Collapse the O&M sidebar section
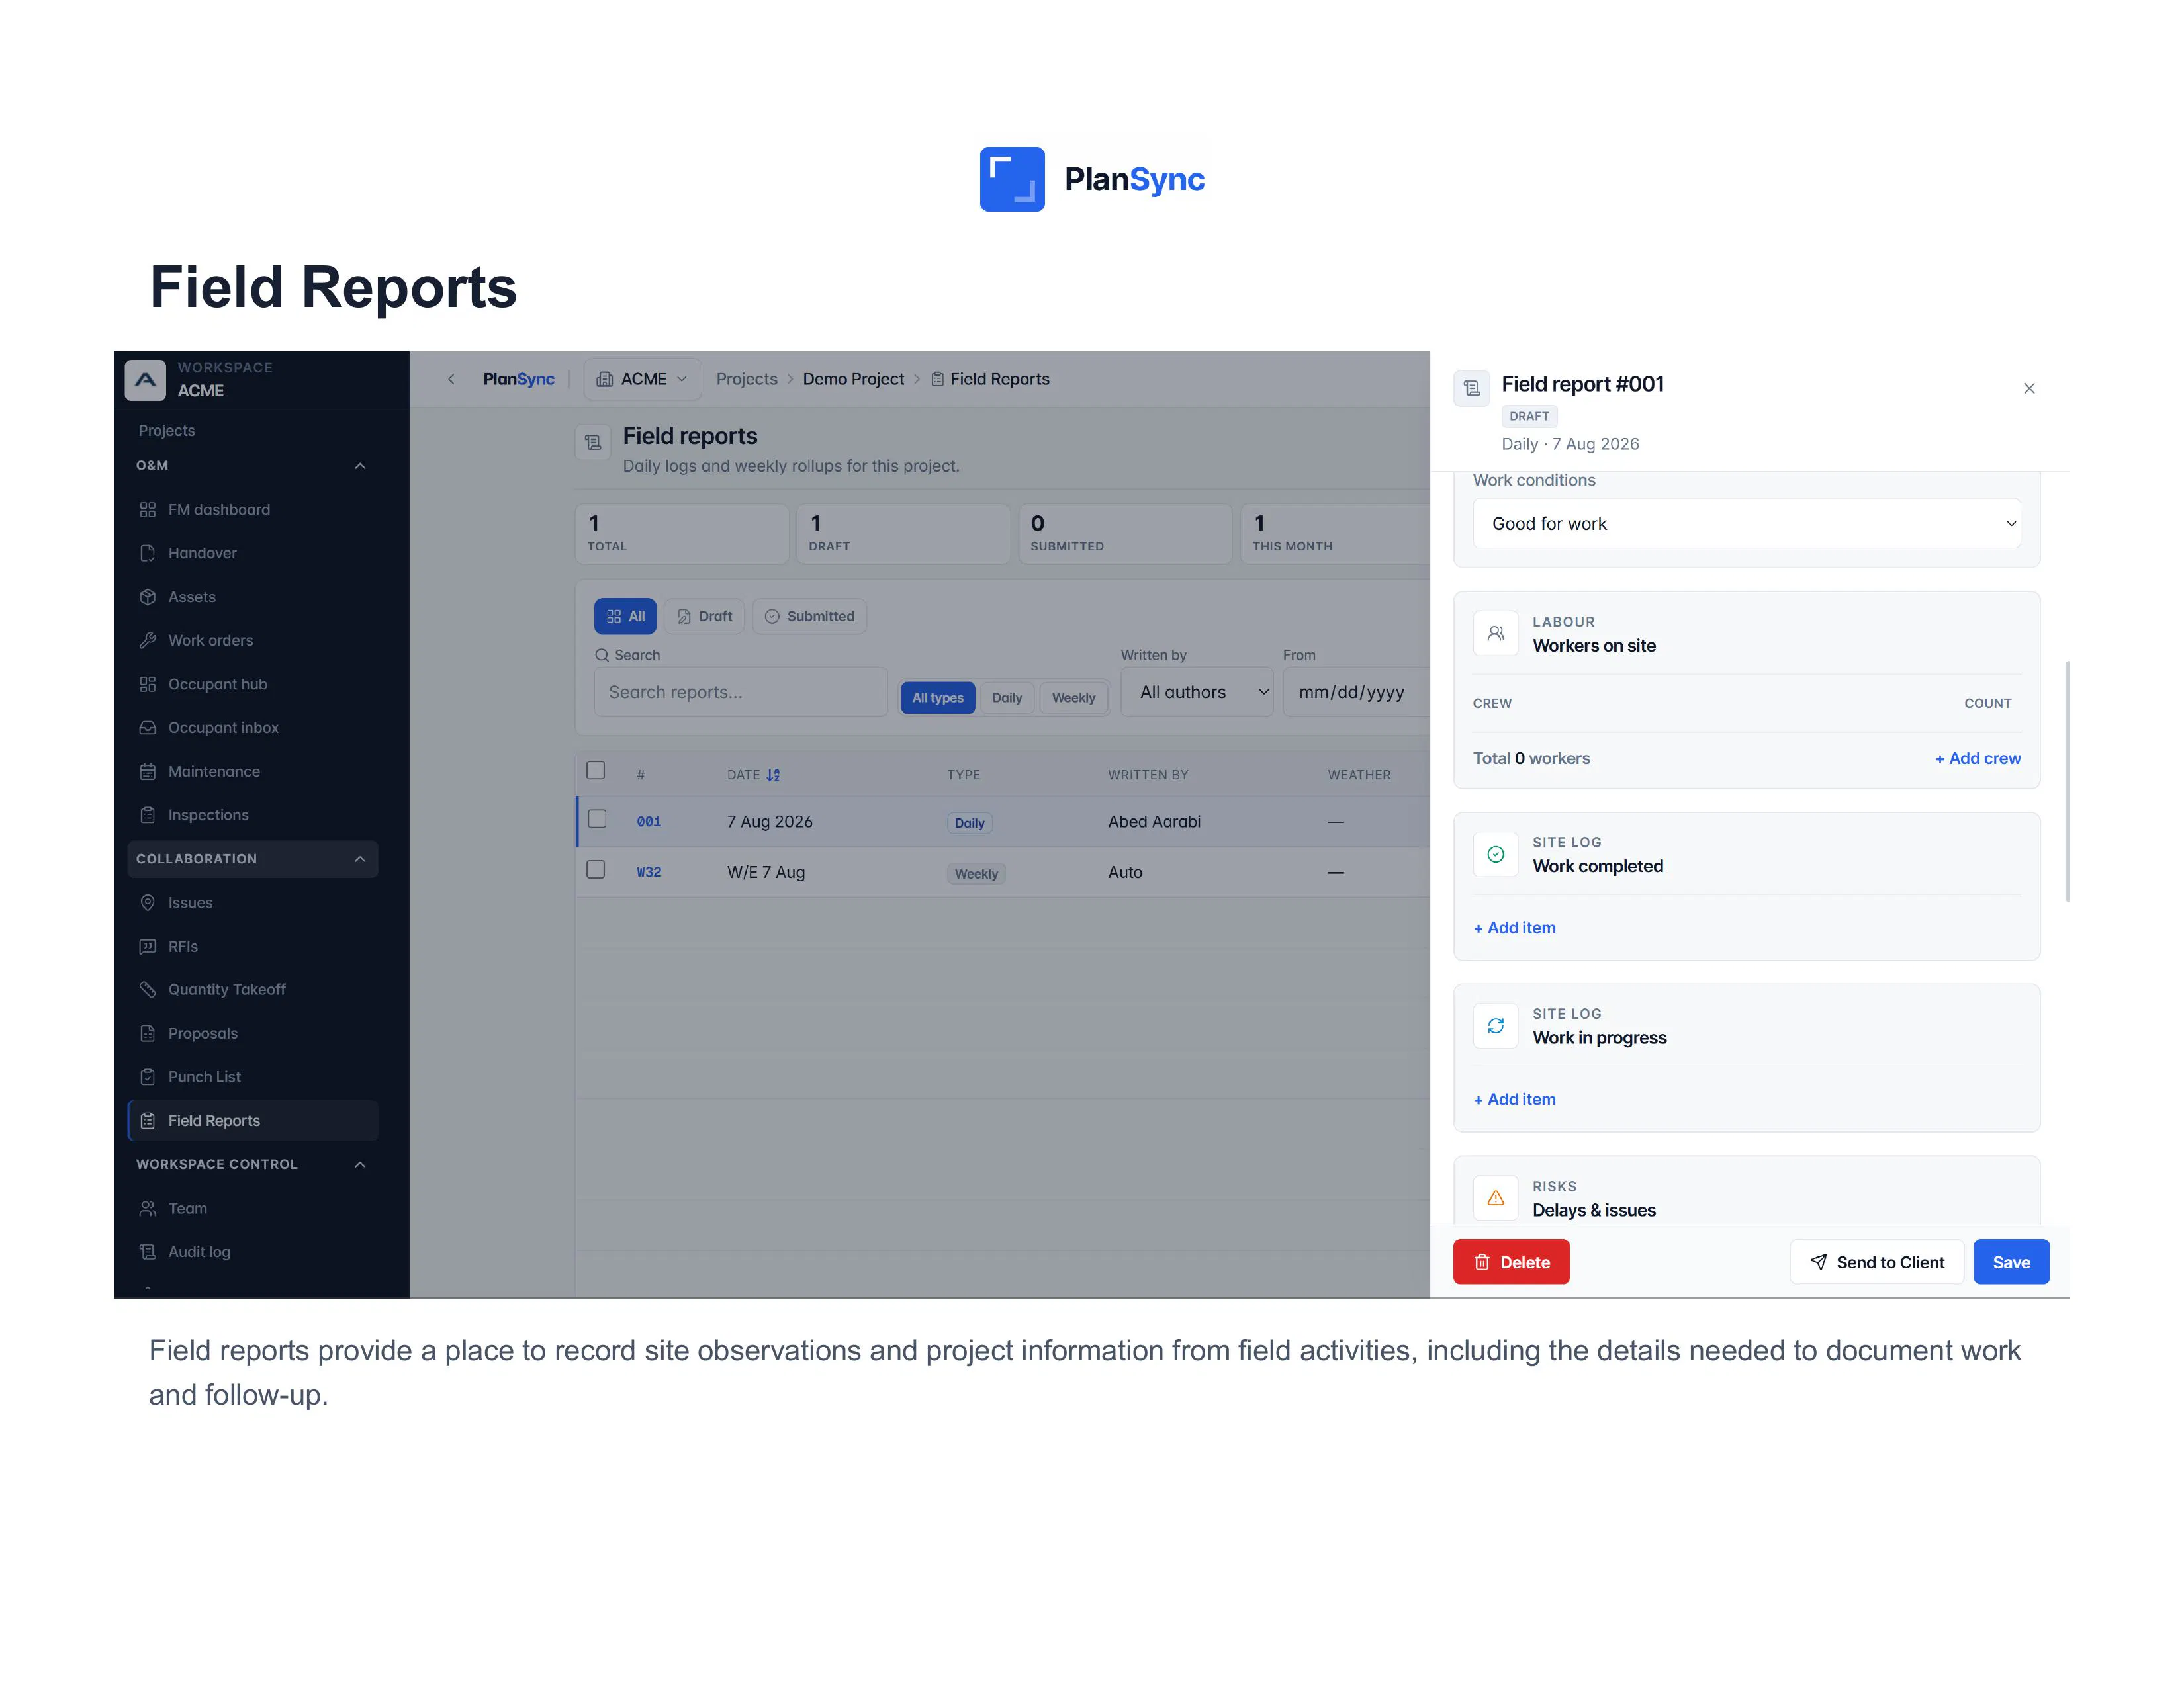This screenshot has height=1687, width=2184. coord(360,466)
